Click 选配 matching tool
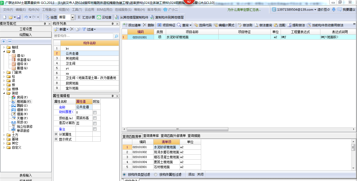This screenshot has height=181, width=357. click(280, 25)
